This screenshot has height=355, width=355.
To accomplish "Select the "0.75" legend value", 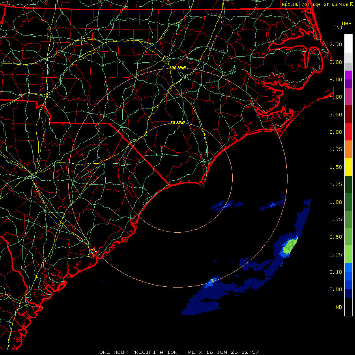I will point(336,220).
